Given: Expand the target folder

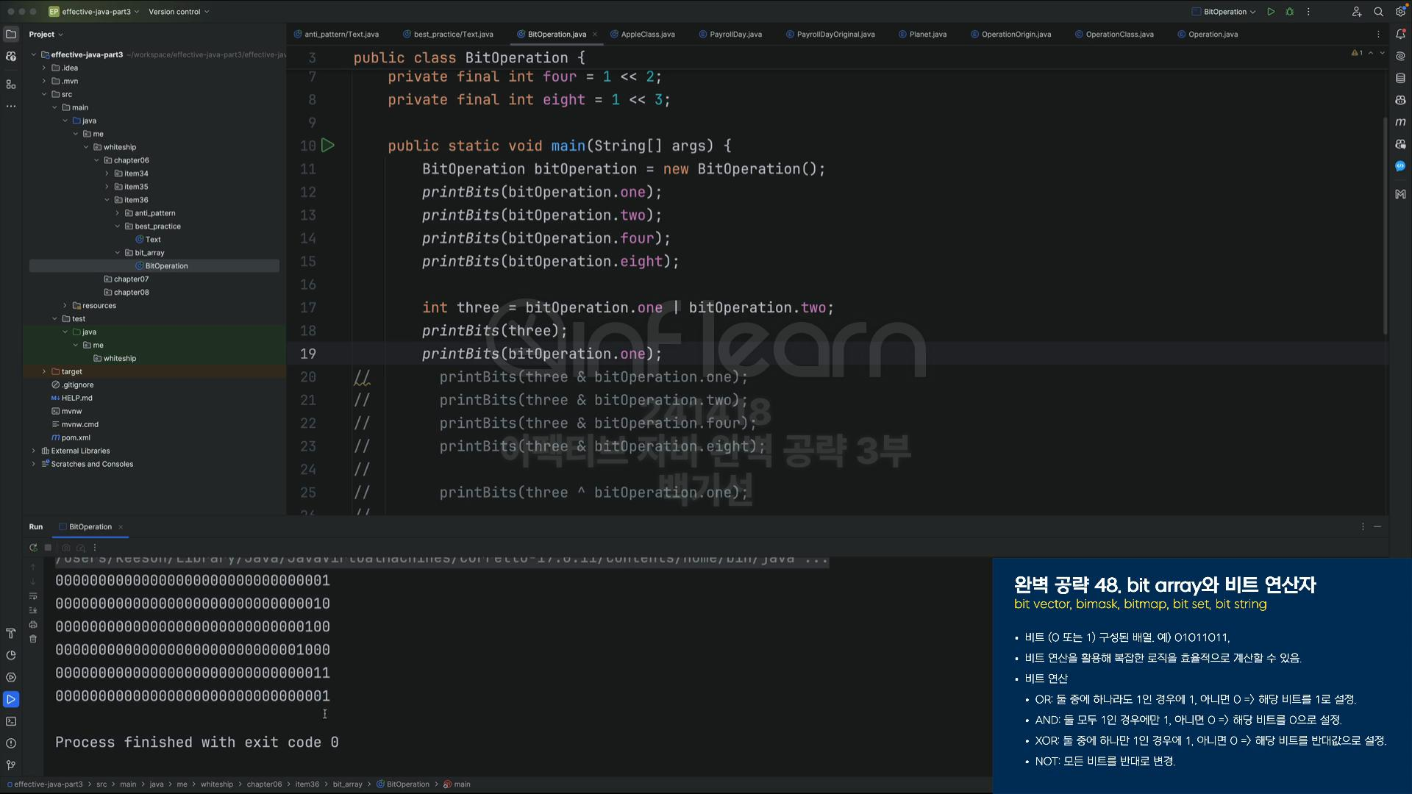Looking at the screenshot, I should coord(44,372).
